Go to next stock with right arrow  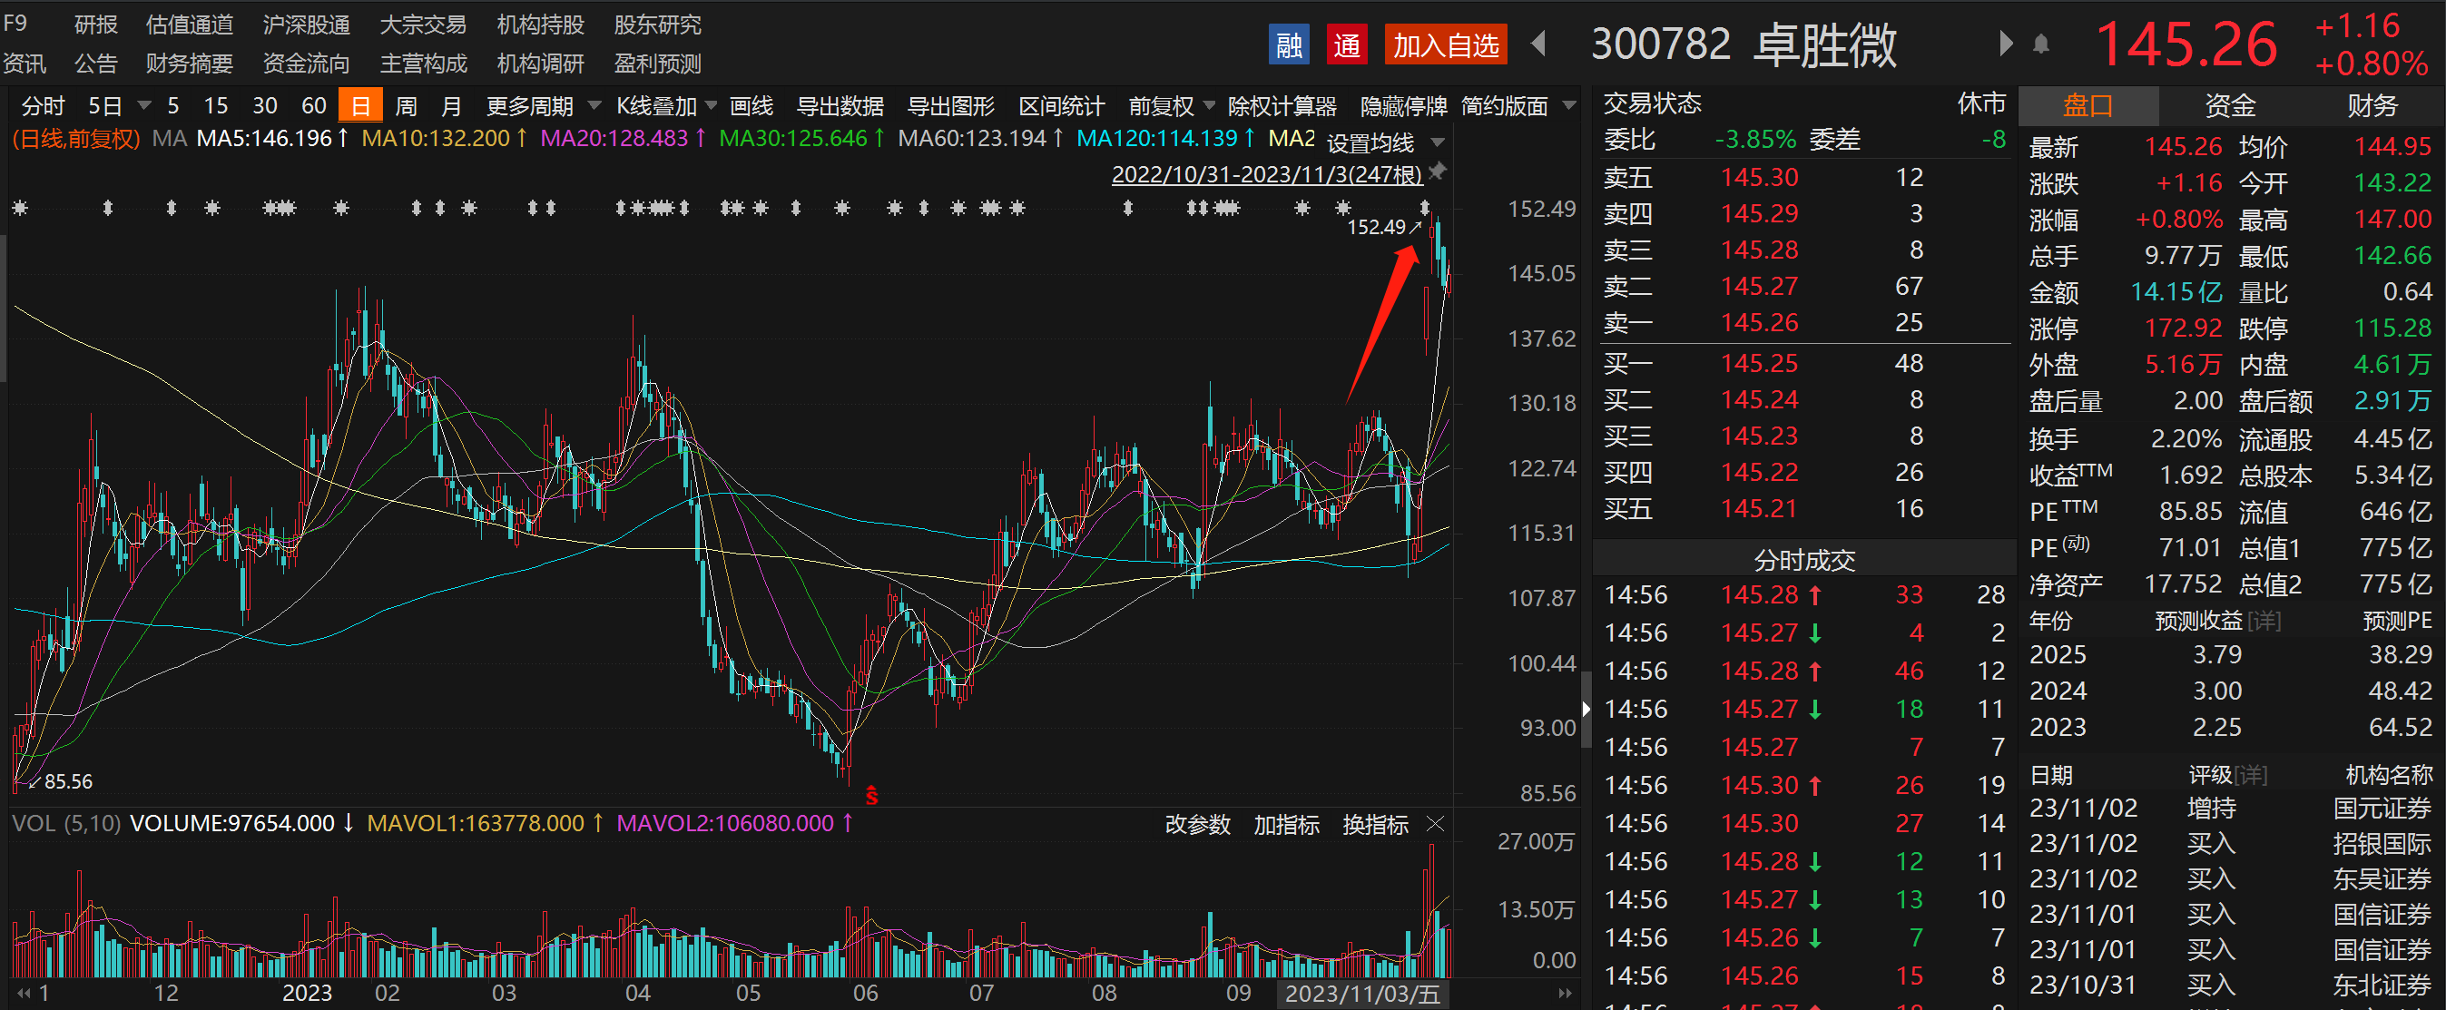coord(2006,44)
